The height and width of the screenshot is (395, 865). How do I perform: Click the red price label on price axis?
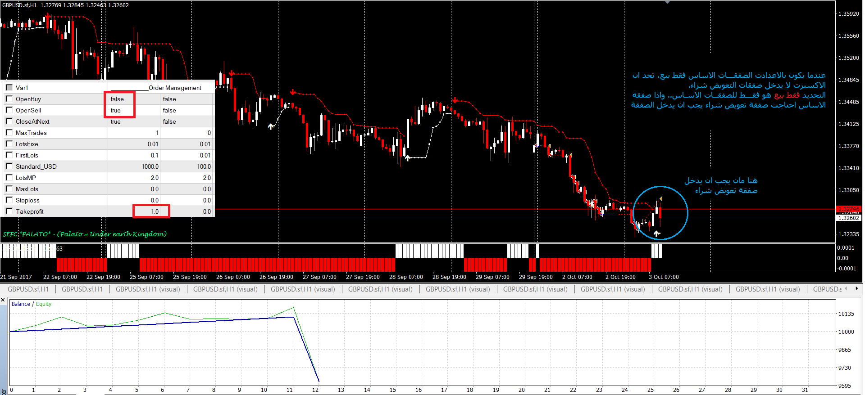(848, 209)
